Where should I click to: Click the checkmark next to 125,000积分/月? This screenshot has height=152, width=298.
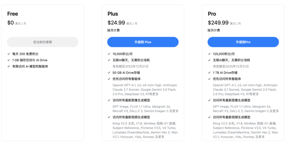click(x=209, y=54)
